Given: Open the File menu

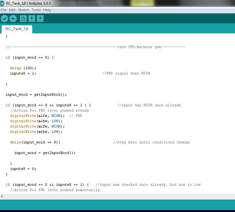Looking at the screenshot, I should [x=3, y=10].
